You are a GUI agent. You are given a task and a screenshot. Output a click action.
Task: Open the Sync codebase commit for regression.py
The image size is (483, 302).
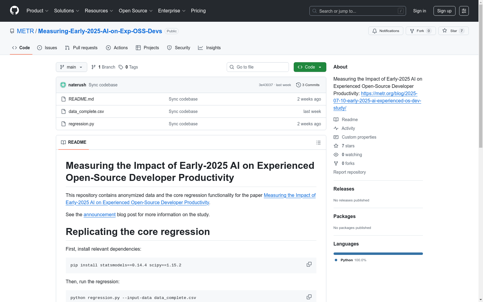pyautogui.click(x=183, y=124)
